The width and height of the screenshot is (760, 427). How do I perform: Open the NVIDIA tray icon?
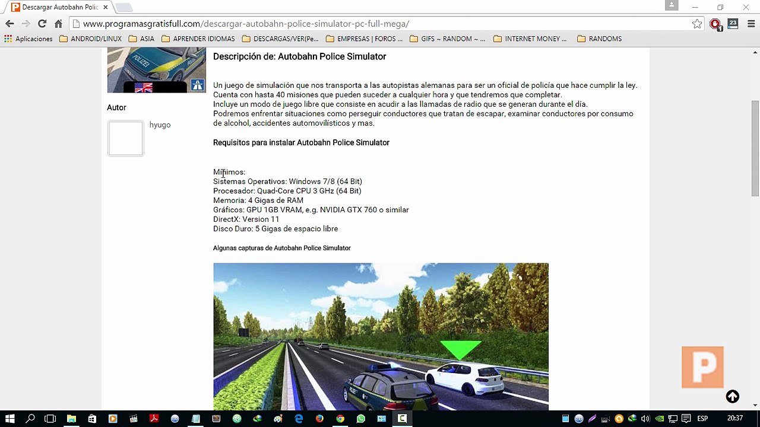659,418
